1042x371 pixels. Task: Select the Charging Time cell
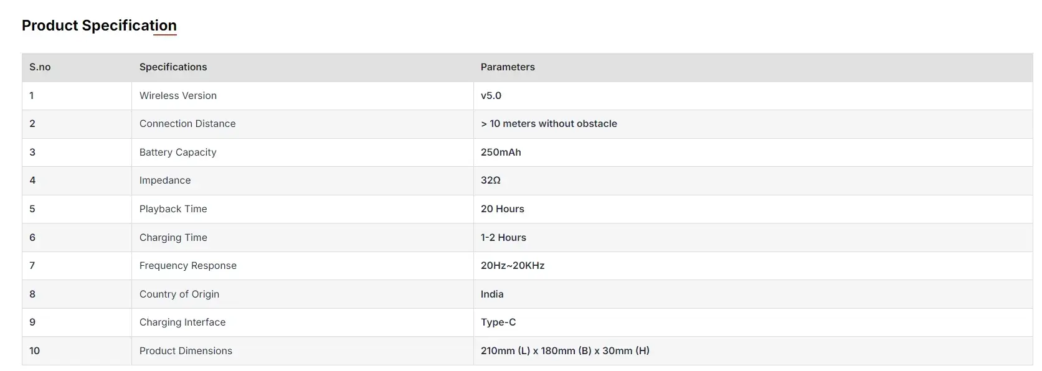tap(173, 238)
